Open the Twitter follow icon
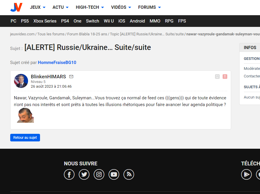The width and height of the screenshot is (260, 194). pos(84,174)
